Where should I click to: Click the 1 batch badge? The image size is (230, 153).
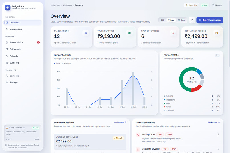click(x=118, y=138)
